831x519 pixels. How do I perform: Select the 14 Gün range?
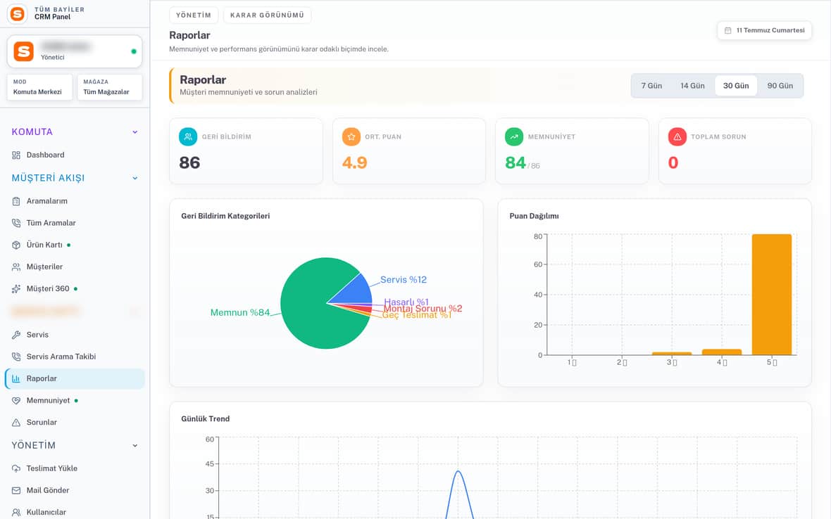point(692,86)
